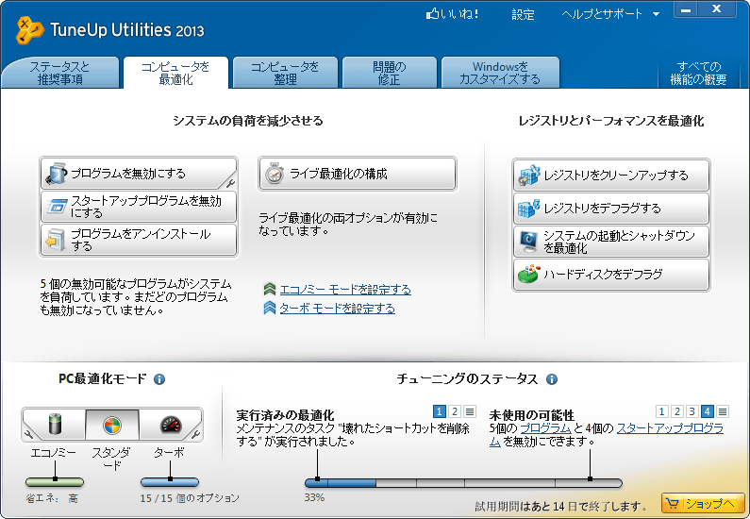Click the ハードディスクをデフラグ pie icon

529,275
